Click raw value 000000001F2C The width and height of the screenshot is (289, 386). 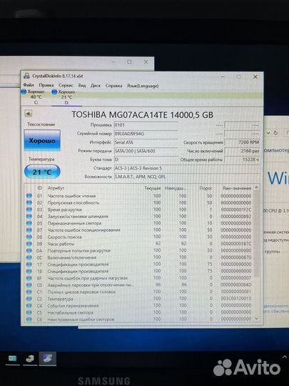pyautogui.click(x=236, y=209)
